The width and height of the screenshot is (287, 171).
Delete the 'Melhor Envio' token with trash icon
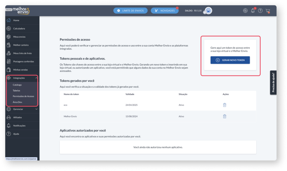point(224,116)
